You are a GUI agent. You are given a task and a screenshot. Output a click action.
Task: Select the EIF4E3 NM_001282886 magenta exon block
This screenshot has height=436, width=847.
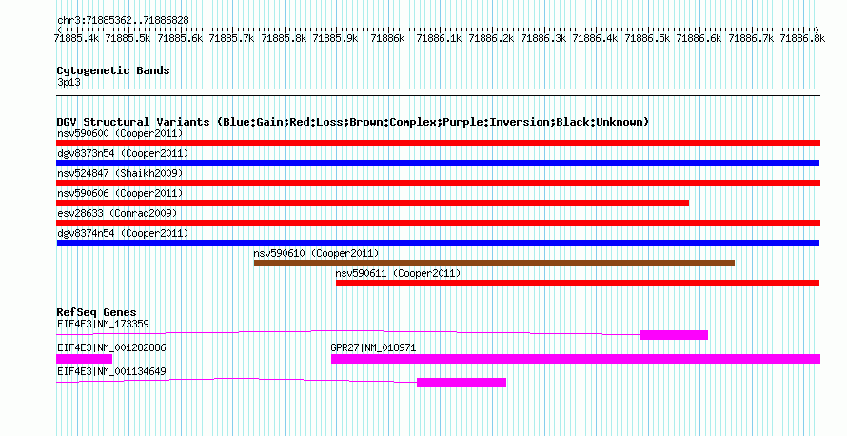[85, 359]
